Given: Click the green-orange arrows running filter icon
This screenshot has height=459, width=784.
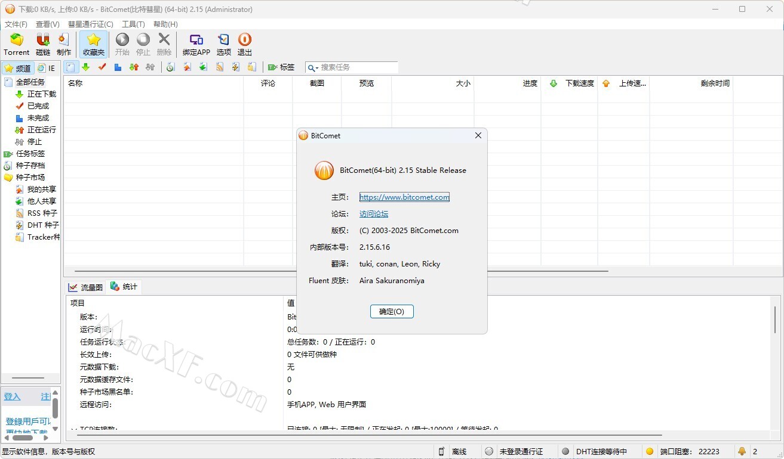Looking at the screenshot, I should pos(134,67).
